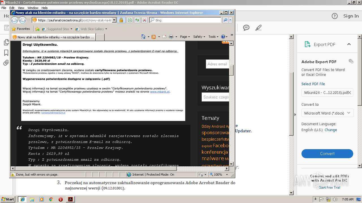This screenshot has width=362, height=203.
Task: Click the copy icon next to Adobe Export PDF
Action: coord(351,61)
